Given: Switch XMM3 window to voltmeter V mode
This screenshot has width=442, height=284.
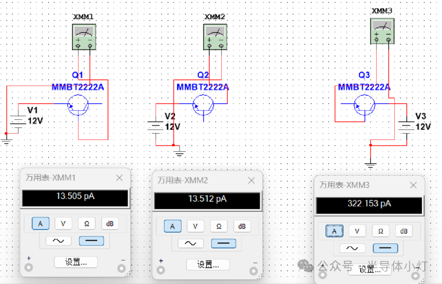Looking at the screenshot, I should (x=357, y=231).
